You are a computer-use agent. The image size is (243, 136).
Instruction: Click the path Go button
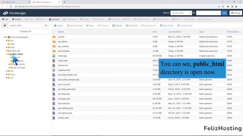pyautogui.click(x=46, y=25)
